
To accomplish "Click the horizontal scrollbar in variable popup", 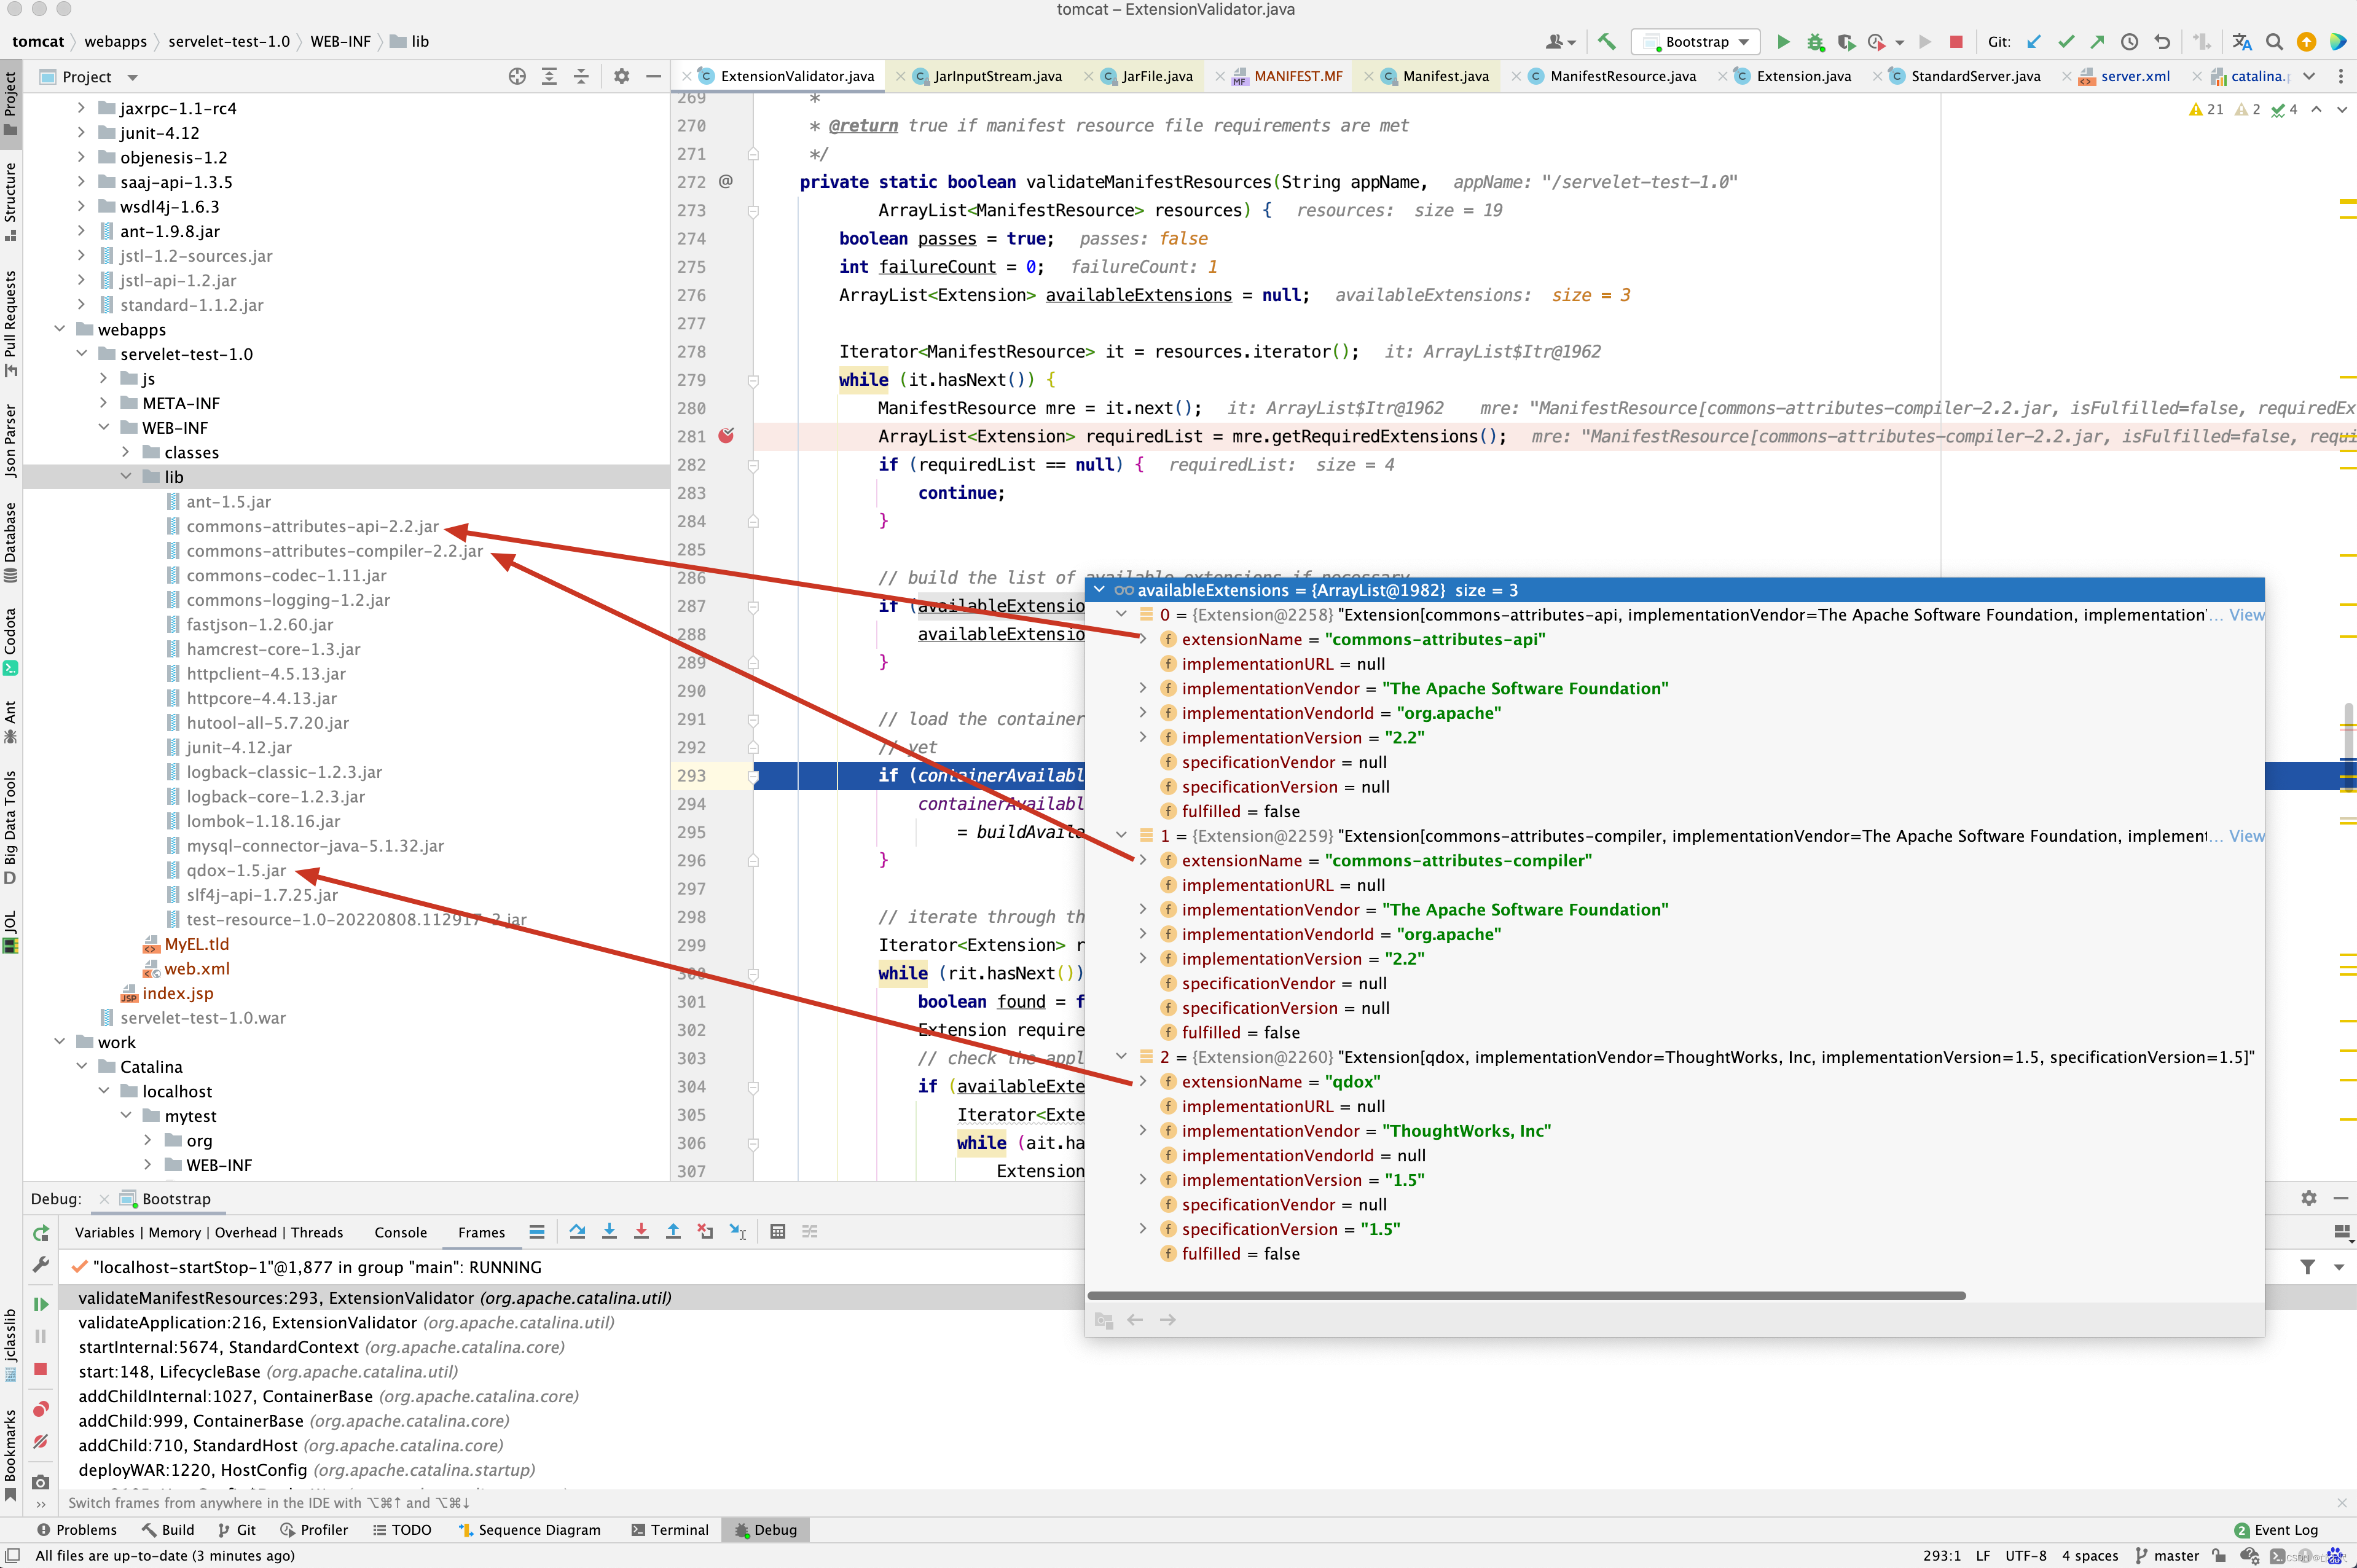I will click(1526, 1295).
